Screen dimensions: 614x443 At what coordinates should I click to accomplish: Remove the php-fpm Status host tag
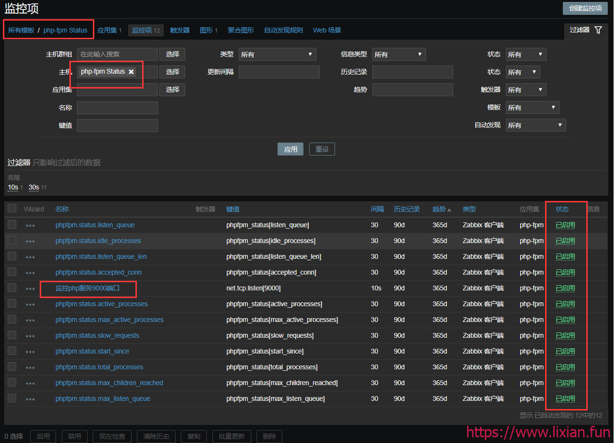pyautogui.click(x=131, y=72)
